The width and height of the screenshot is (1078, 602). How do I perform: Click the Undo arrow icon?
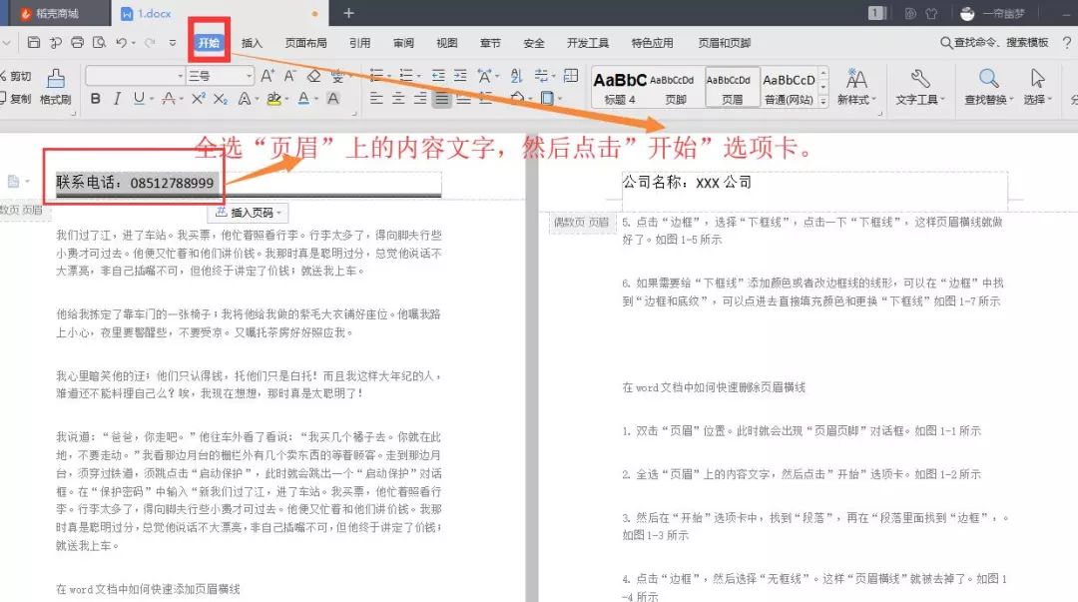[122, 43]
